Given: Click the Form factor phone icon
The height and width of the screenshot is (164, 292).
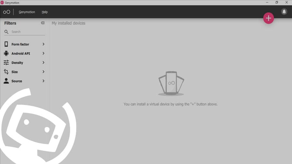Looking at the screenshot, I should click(6, 44).
